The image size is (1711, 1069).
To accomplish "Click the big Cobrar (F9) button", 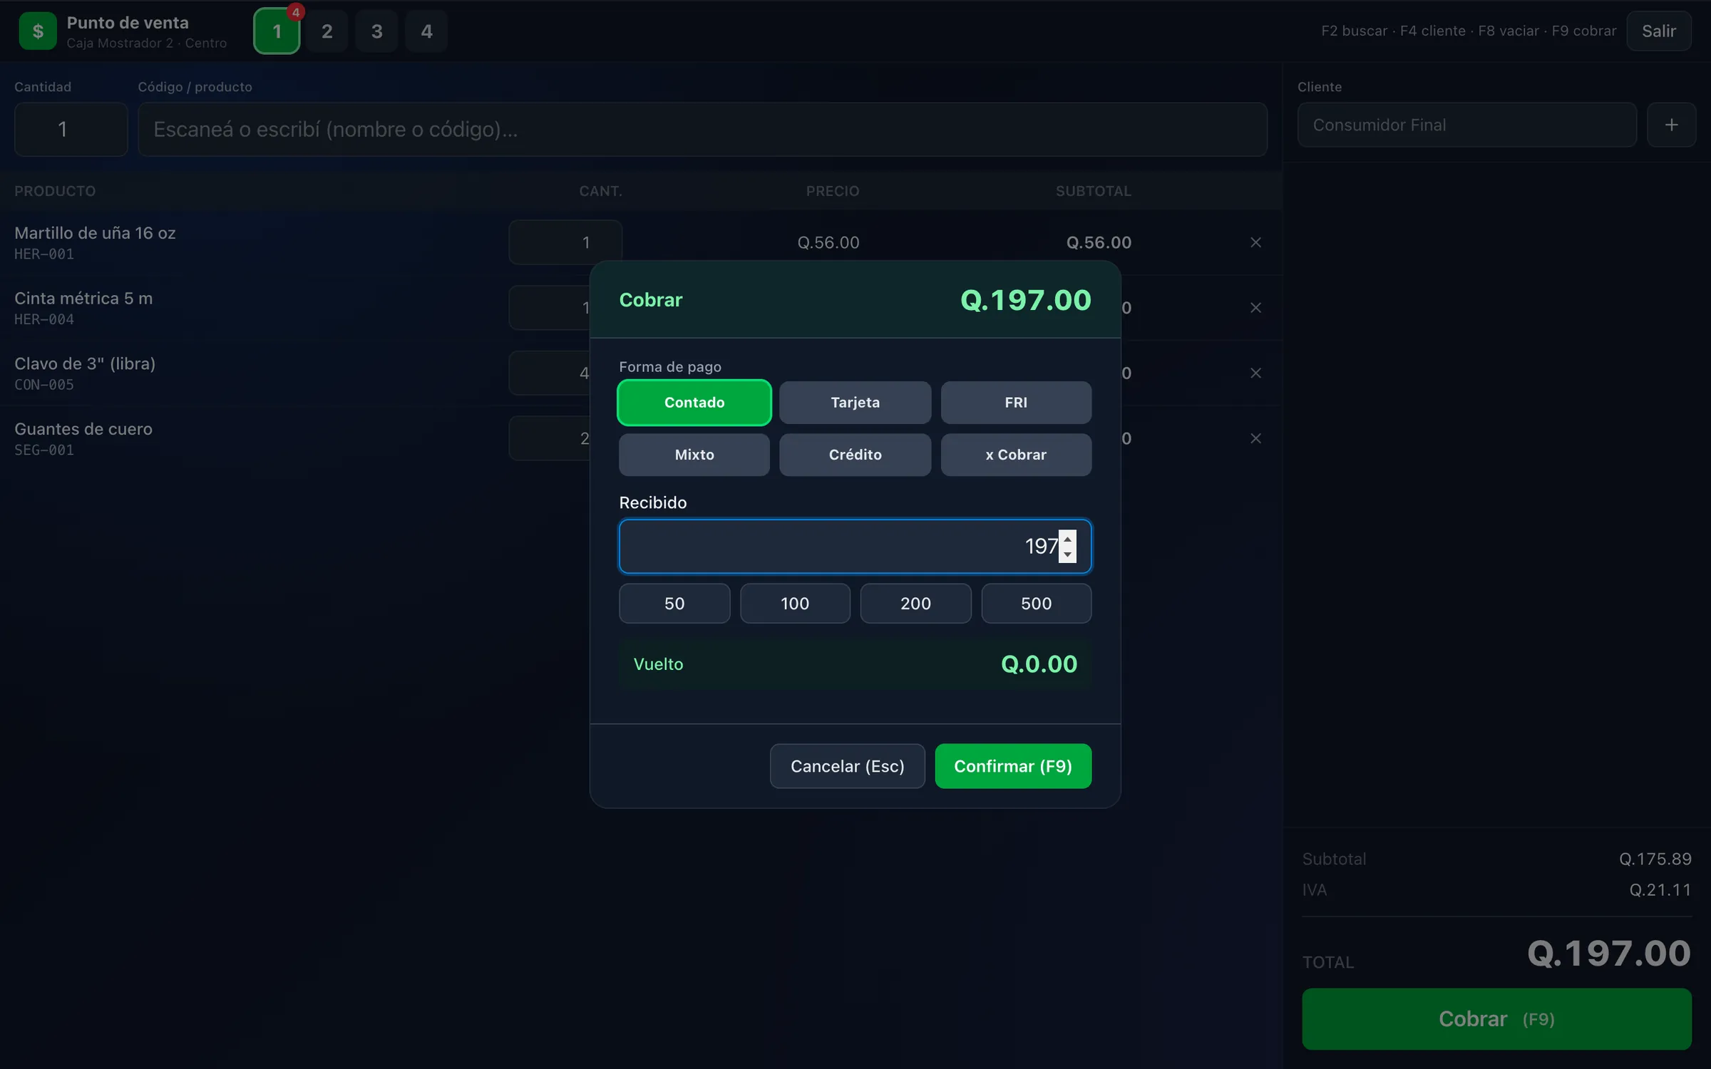I will (x=1496, y=1018).
